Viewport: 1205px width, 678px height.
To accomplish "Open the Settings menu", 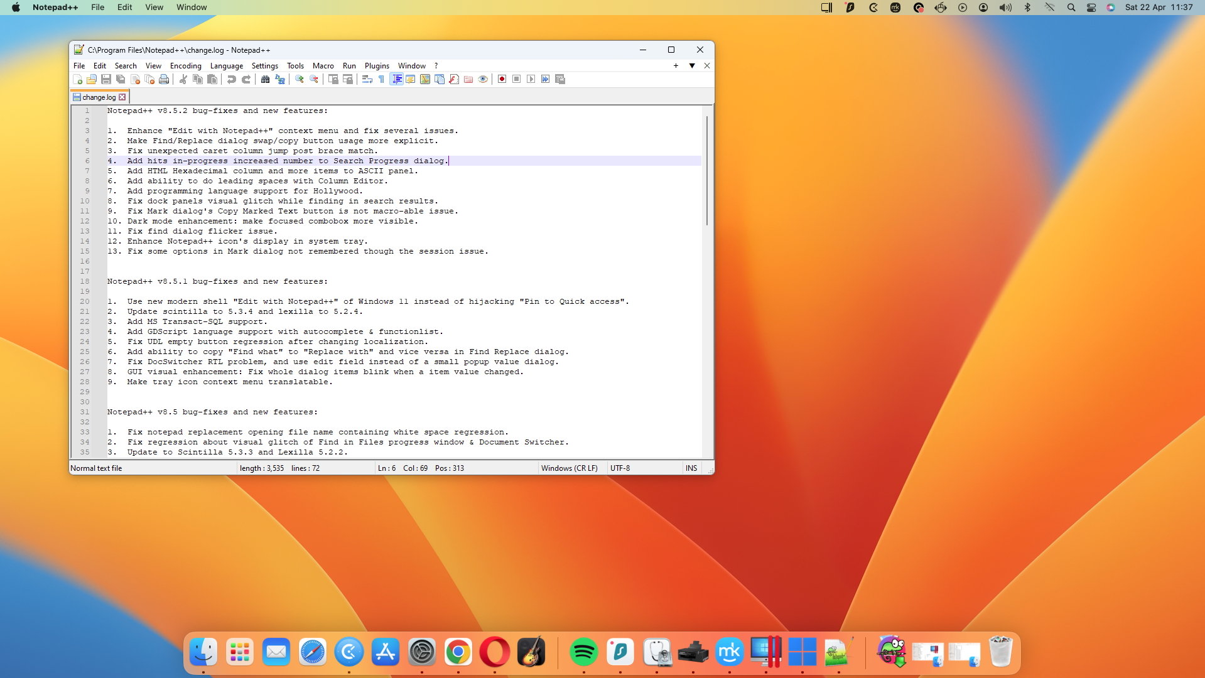I will [x=265, y=66].
